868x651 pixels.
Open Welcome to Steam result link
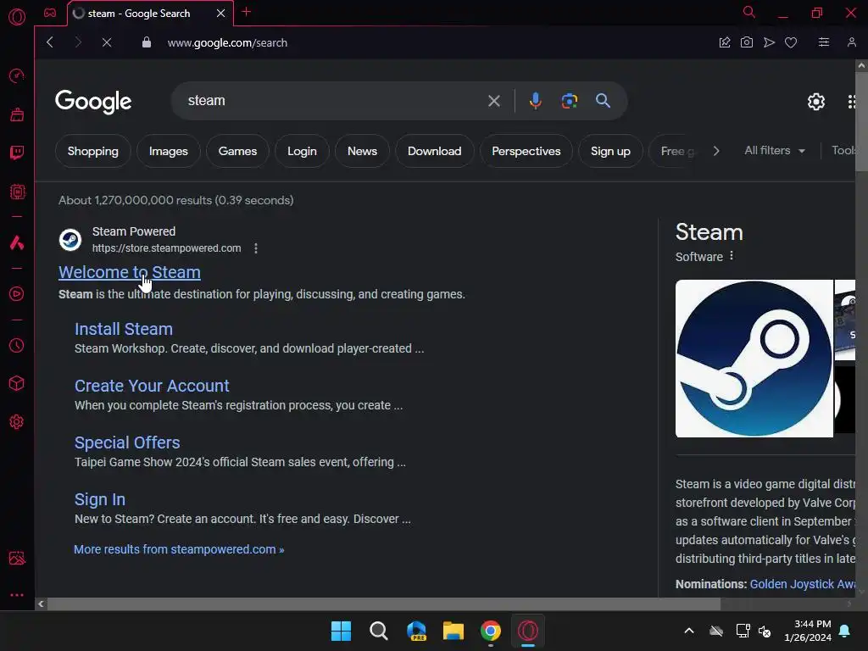pos(130,272)
